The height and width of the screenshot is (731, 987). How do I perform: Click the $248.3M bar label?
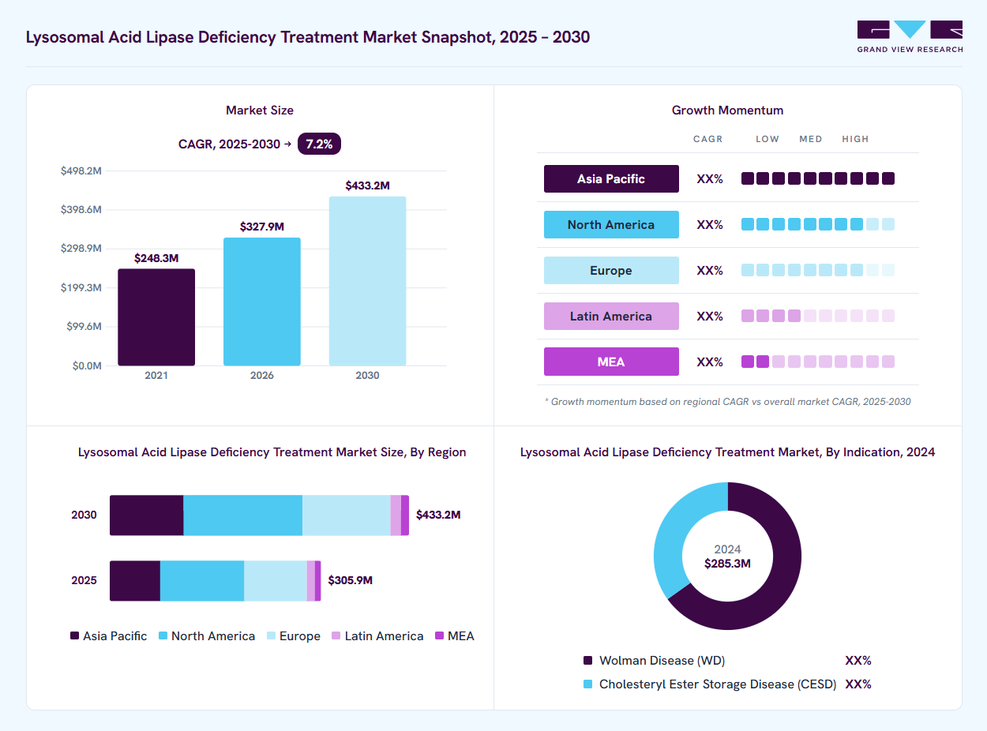[x=156, y=258]
